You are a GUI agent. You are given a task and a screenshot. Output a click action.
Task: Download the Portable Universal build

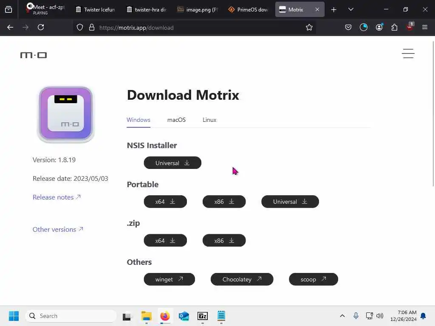[x=290, y=202]
